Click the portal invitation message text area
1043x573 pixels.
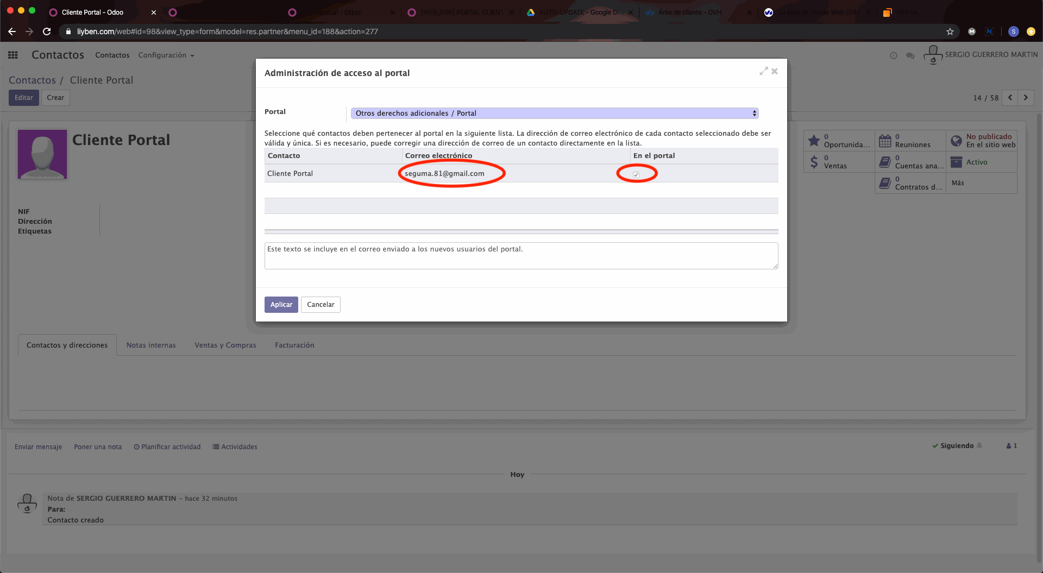[520, 256]
